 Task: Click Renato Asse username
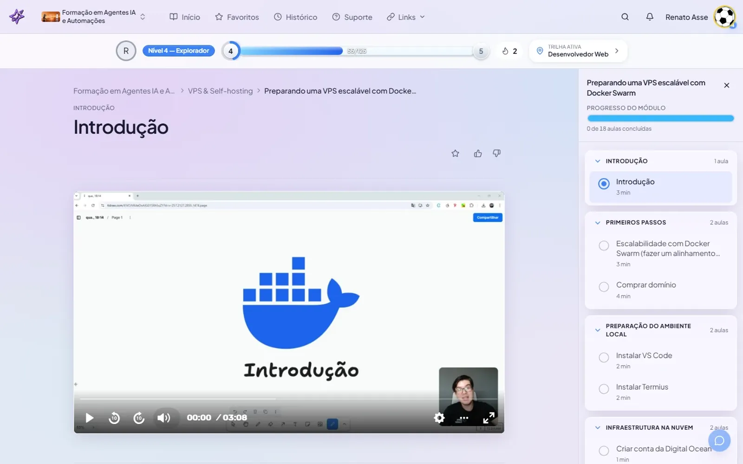(686, 17)
